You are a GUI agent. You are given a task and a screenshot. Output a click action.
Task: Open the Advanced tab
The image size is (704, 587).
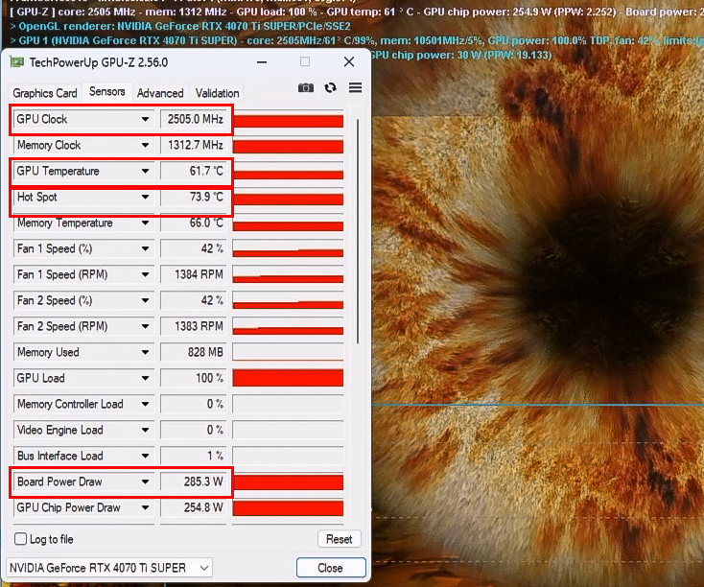(160, 93)
